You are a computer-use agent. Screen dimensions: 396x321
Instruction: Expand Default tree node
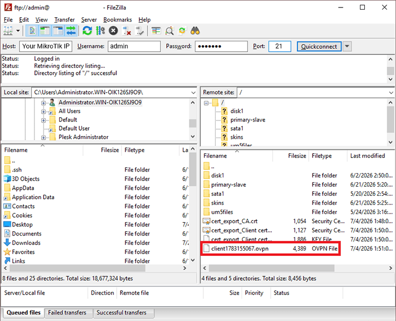click(x=44, y=120)
